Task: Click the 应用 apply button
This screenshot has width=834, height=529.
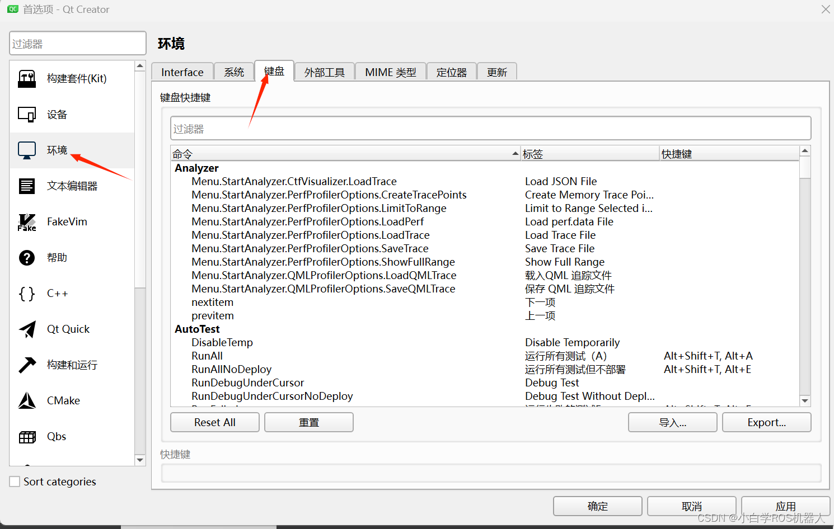Action: click(786, 506)
